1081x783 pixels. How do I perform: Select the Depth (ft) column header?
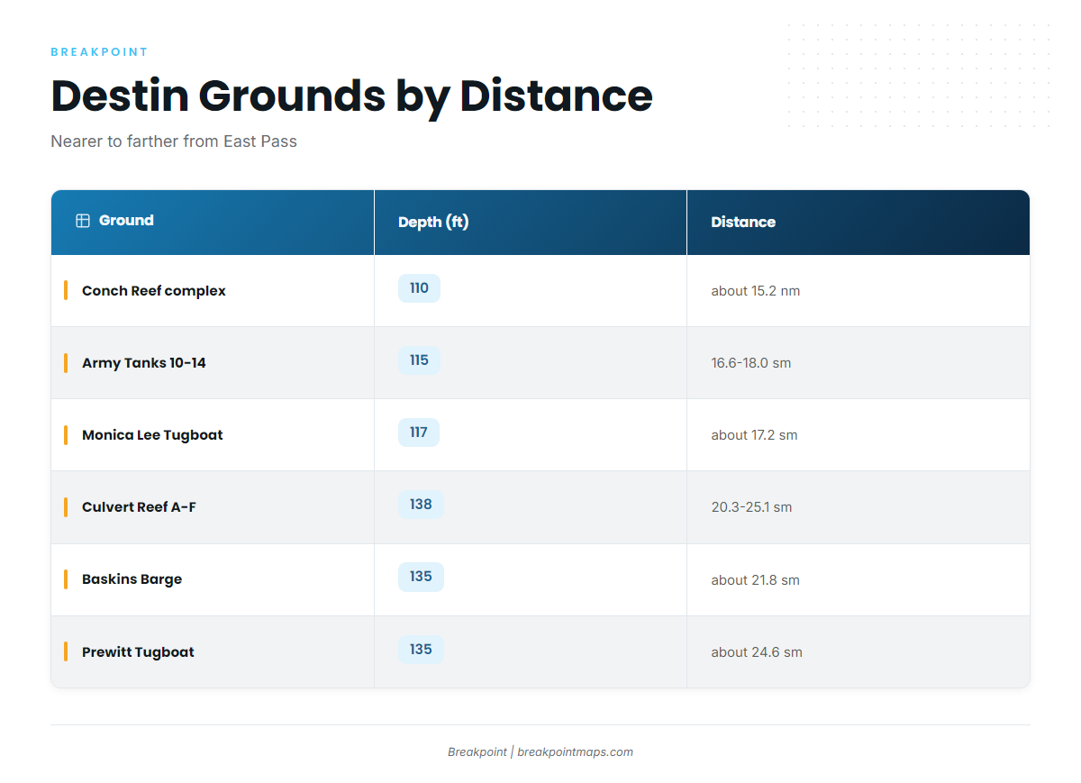tap(531, 222)
